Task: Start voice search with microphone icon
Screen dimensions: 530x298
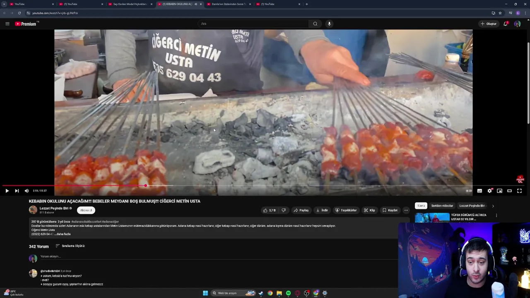Action: click(x=329, y=24)
